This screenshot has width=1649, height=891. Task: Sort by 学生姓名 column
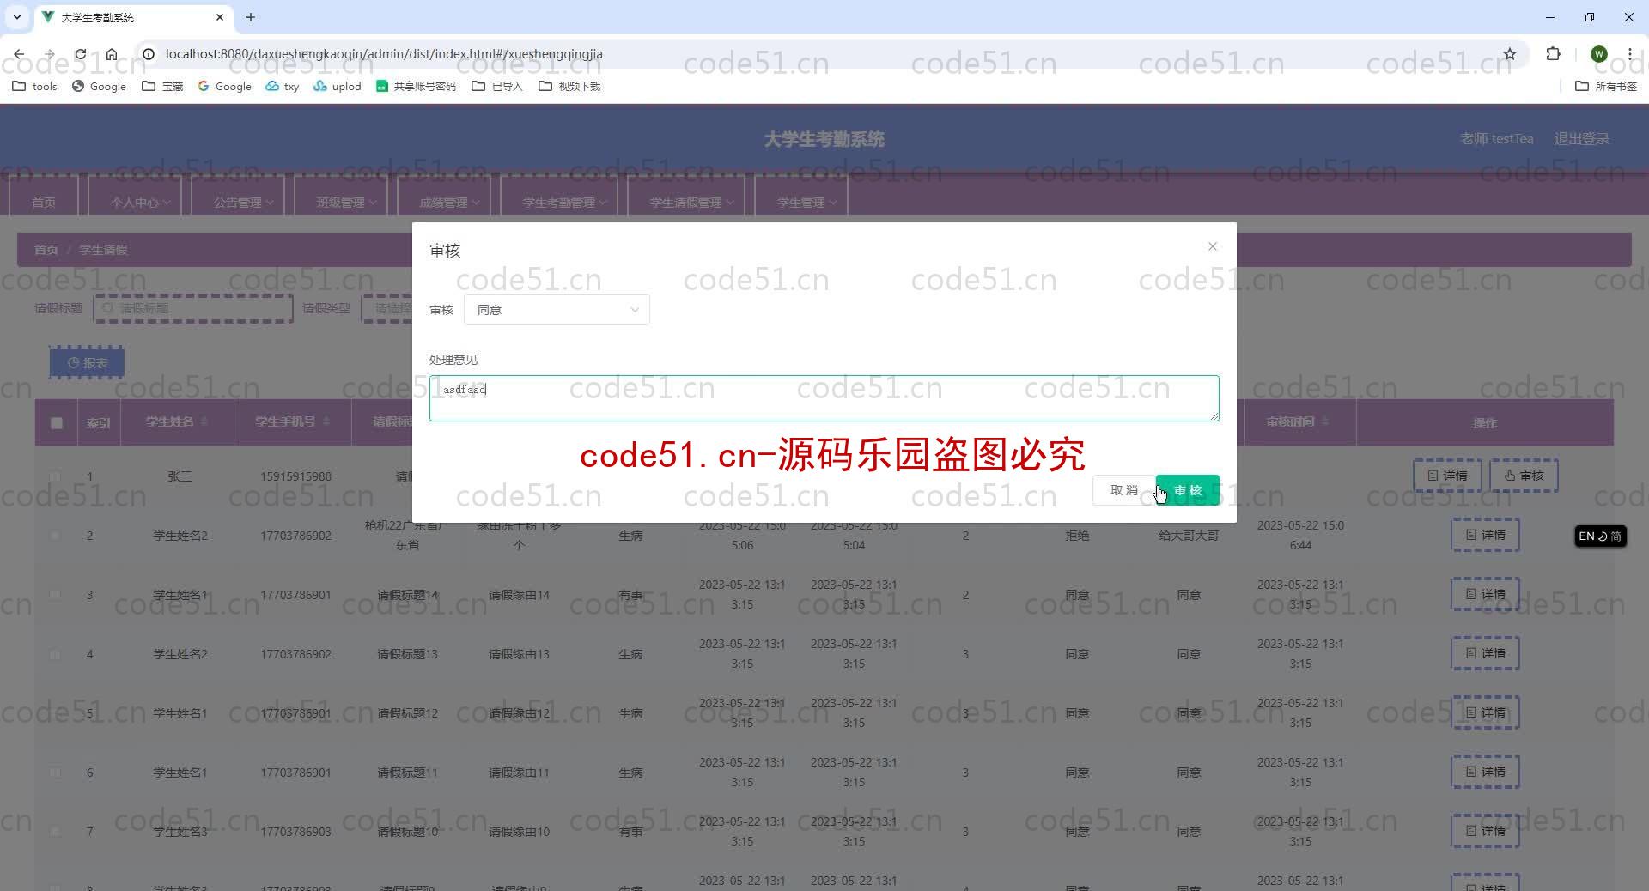(204, 421)
